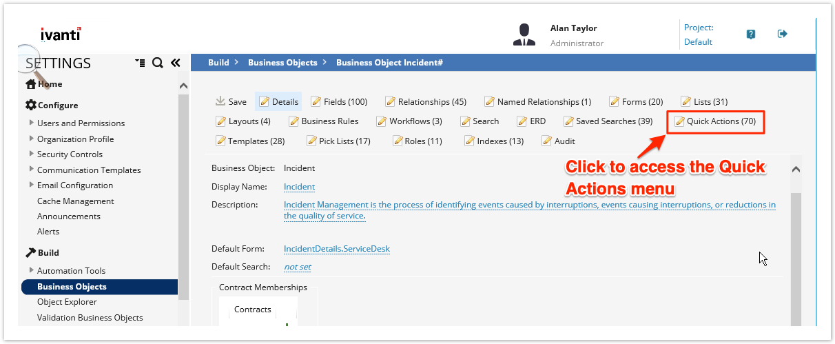
Task: Click the pencil icon beside Roles (11)
Action: coord(398,141)
